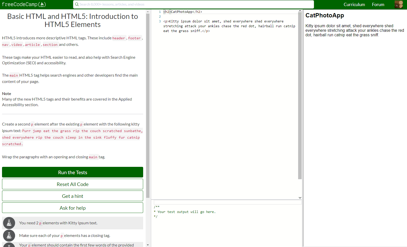Click the 'footer' code tag in lesson text
The height and width of the screenshot is (247, 407).
(134, 38)
